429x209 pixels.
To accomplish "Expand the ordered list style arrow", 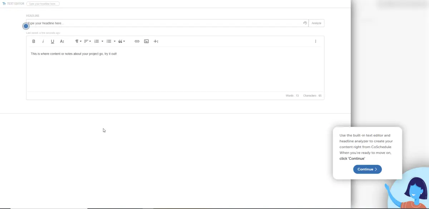I will (x=102, y=41).
